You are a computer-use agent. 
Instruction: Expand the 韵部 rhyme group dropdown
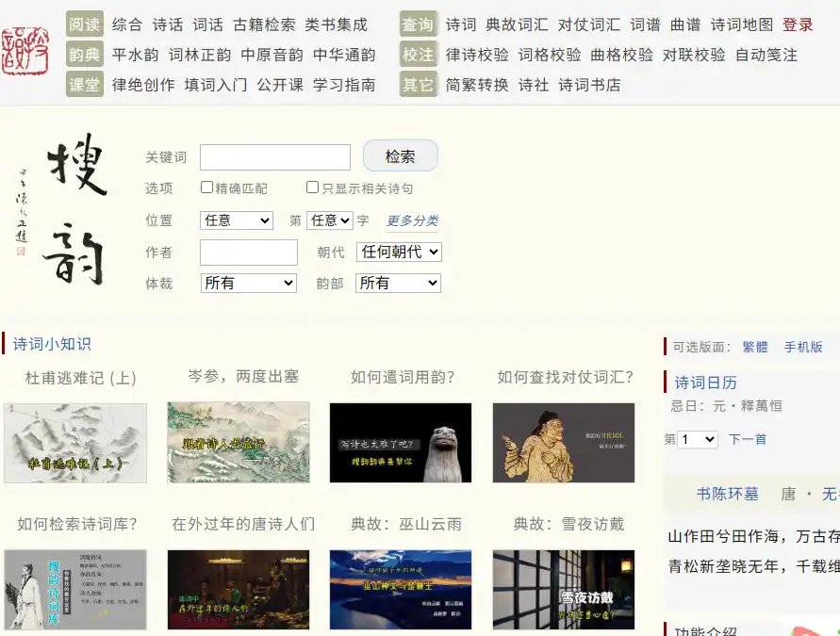point(398,283)
